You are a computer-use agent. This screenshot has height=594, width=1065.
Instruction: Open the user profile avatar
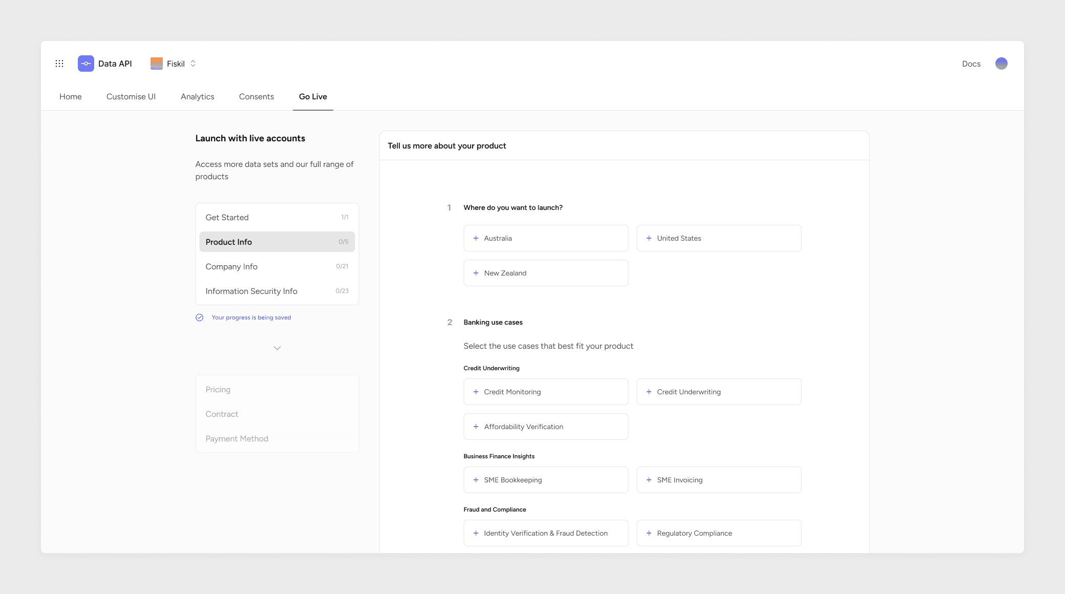coord(1001,63)
